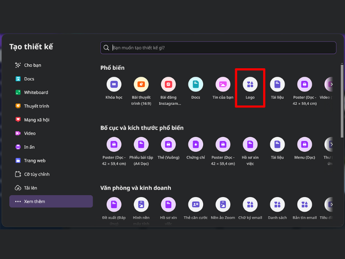Open the Logo design type icon
The width and height of the screenshot is (345, 259).
(x=250, y=84)
